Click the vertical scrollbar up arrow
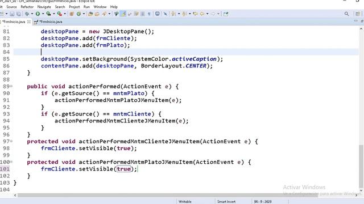 click(361, 29)
